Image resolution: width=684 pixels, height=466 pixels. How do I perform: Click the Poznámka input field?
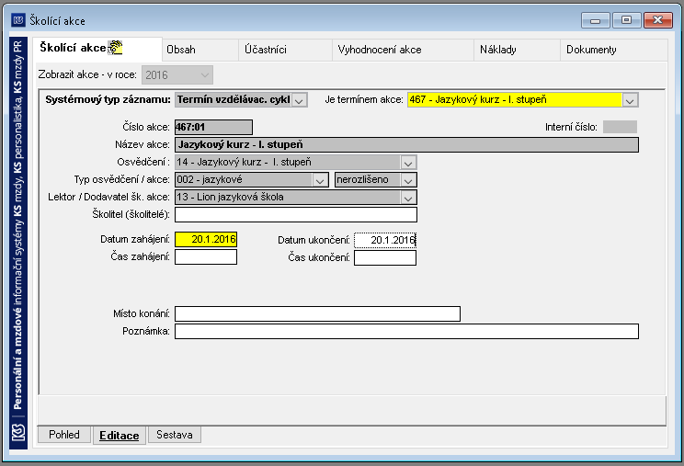coord(406,331)
